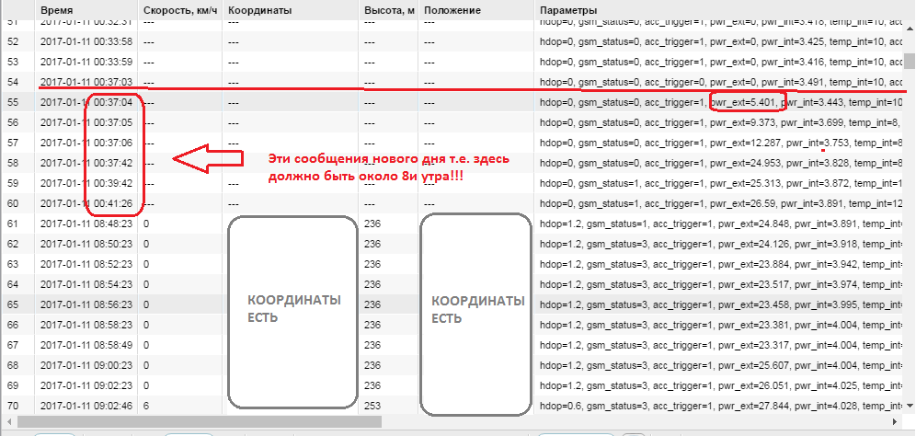Click the right arrow of horizontal scrollbar

click(895, 422)
